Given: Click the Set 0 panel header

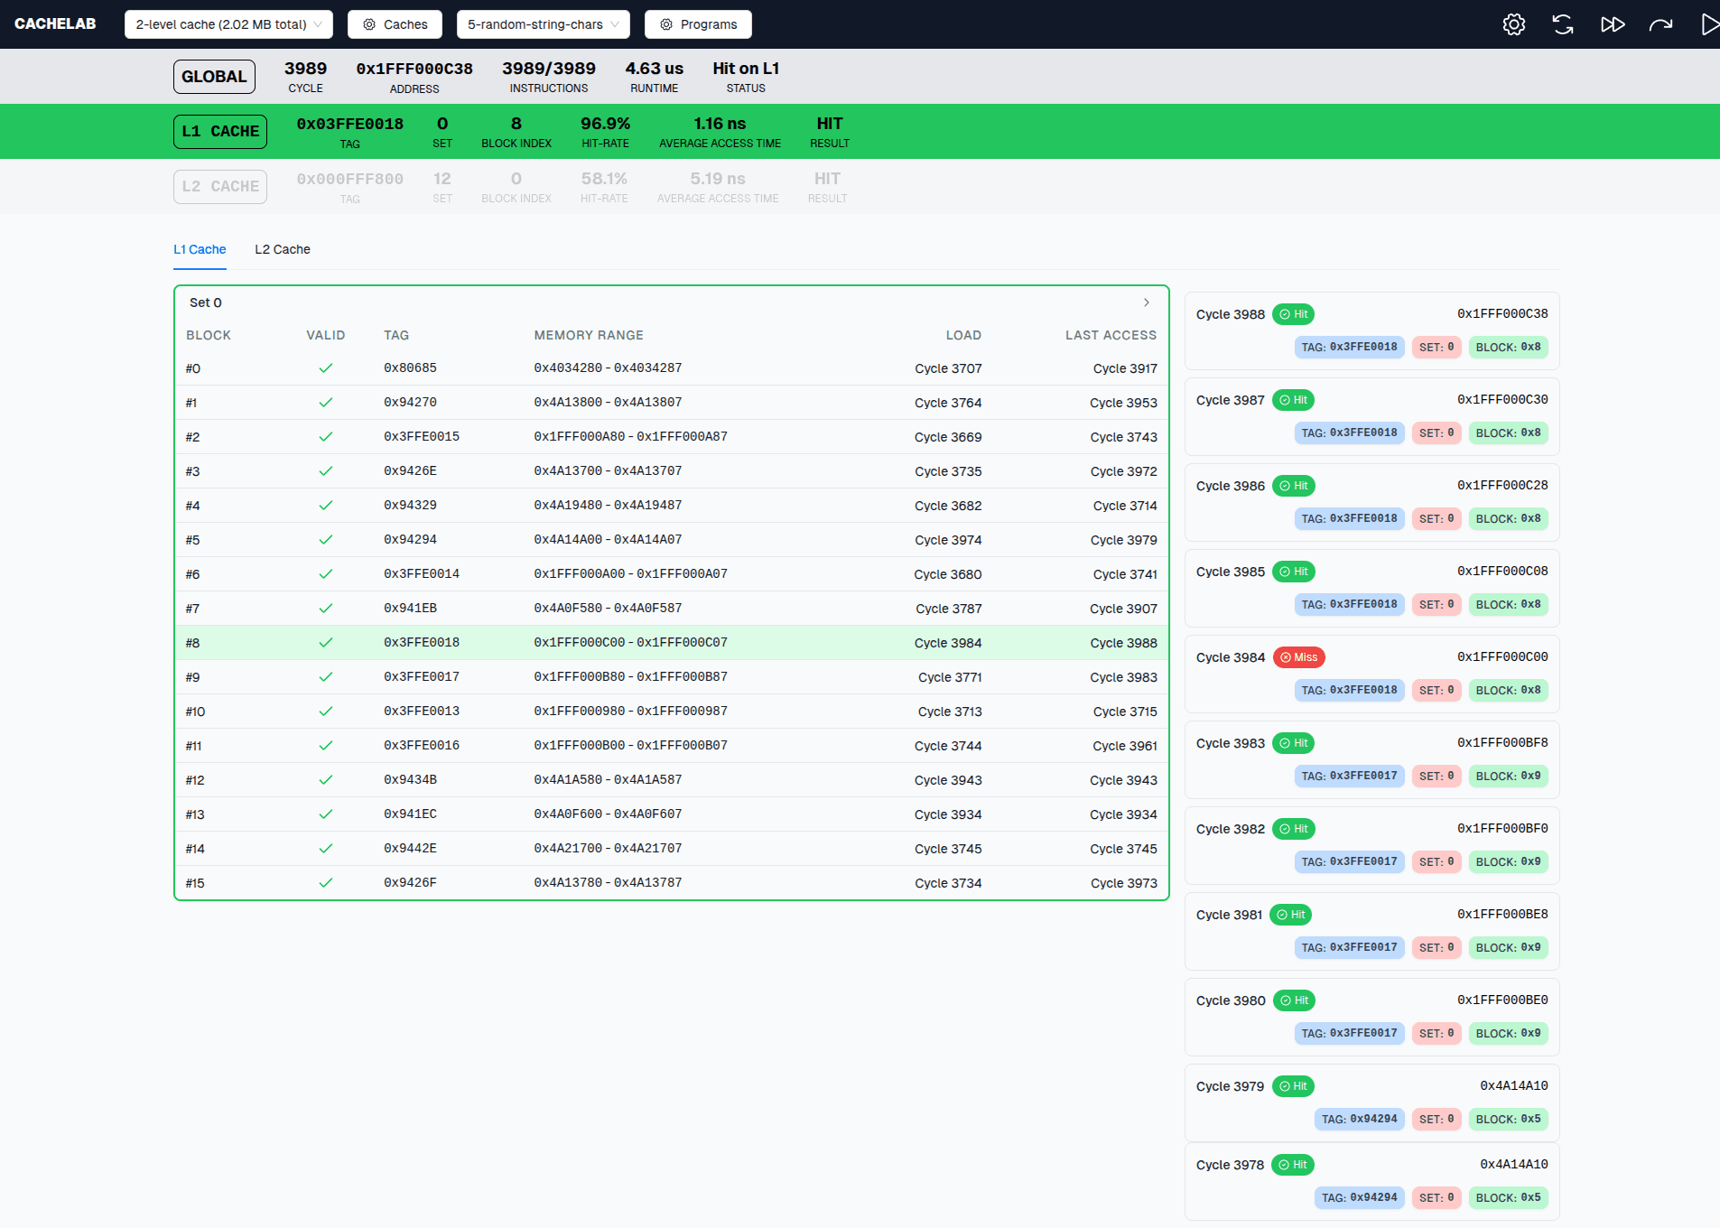Looking at the screenshot, I should click(x=672, y=302).
